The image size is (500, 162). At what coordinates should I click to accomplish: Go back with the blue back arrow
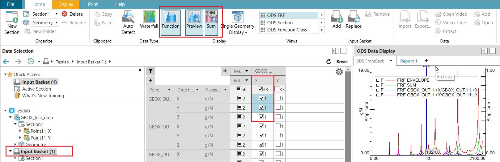6,62
